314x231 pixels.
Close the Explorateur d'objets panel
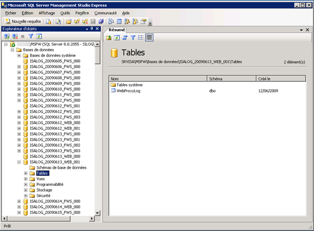[98, 29]
